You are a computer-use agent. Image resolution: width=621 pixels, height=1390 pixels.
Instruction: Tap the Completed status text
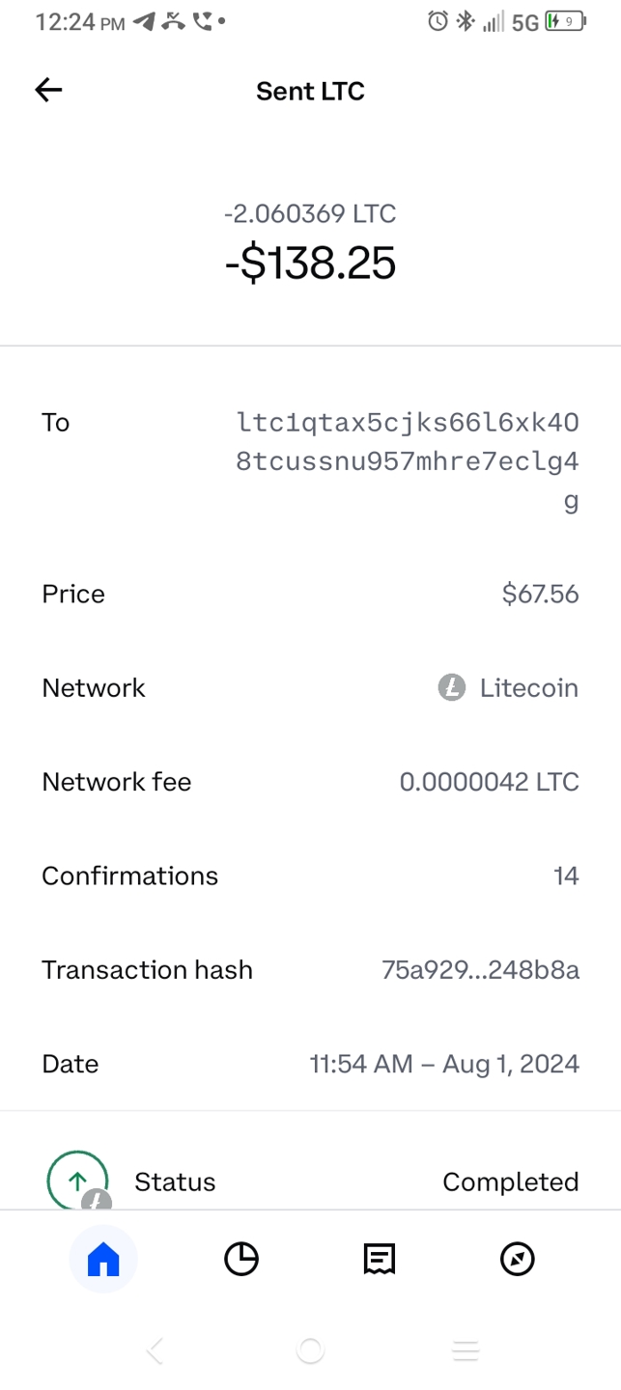click(510, 1181)
